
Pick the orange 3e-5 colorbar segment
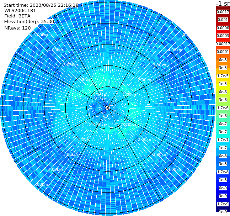click(x=223, y=68)
